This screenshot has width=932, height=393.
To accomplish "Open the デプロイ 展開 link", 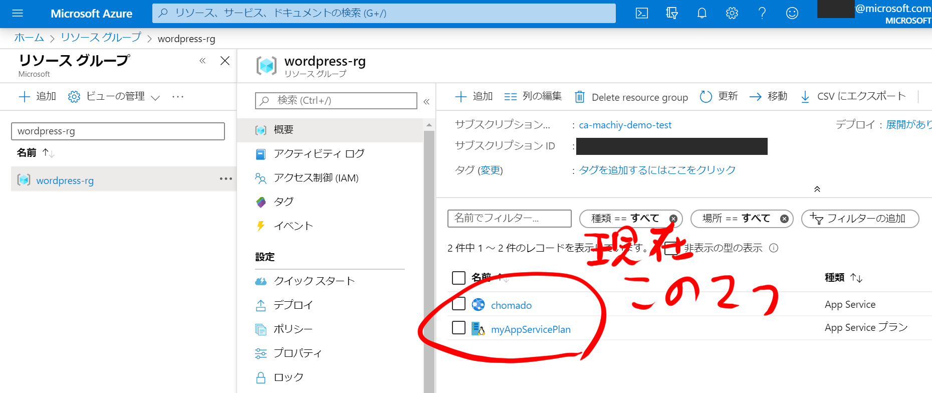I will pyautogui.click(x=909, y=124).
